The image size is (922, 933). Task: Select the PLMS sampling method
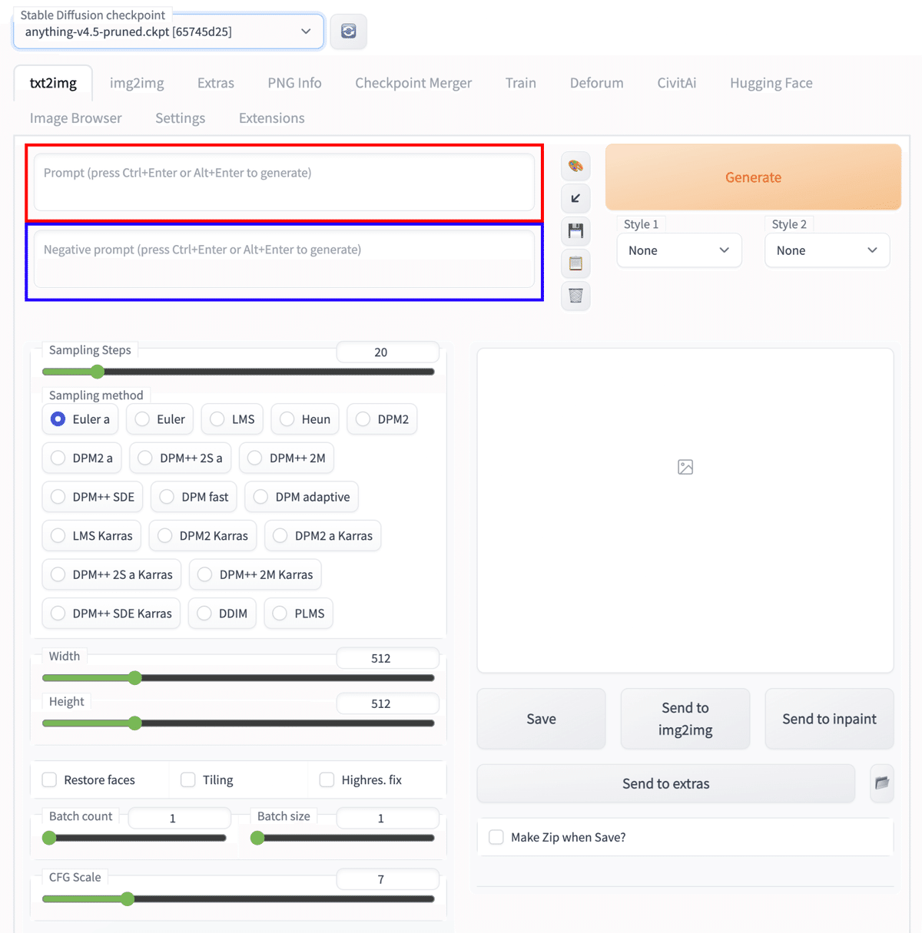tap(298, 614)
